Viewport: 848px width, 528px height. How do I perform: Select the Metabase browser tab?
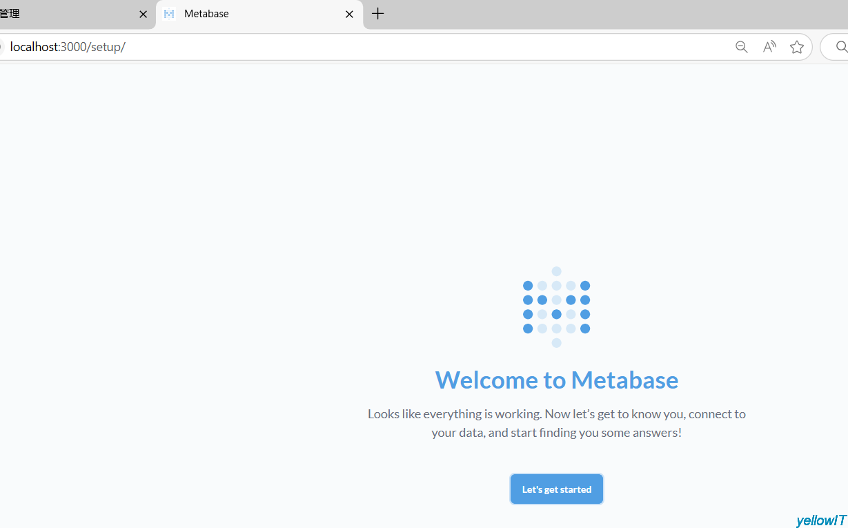point(255,14)
